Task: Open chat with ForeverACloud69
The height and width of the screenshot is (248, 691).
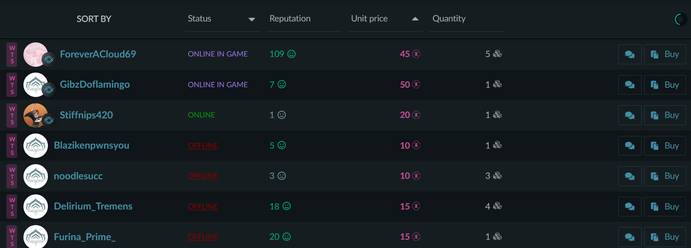Action: pyautogui.click(x=630, y=54)
